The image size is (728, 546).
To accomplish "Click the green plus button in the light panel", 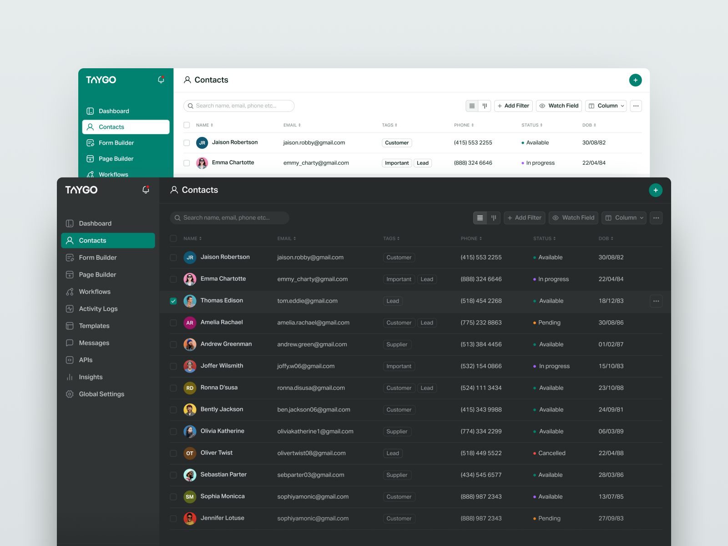I will pos(635,80).
